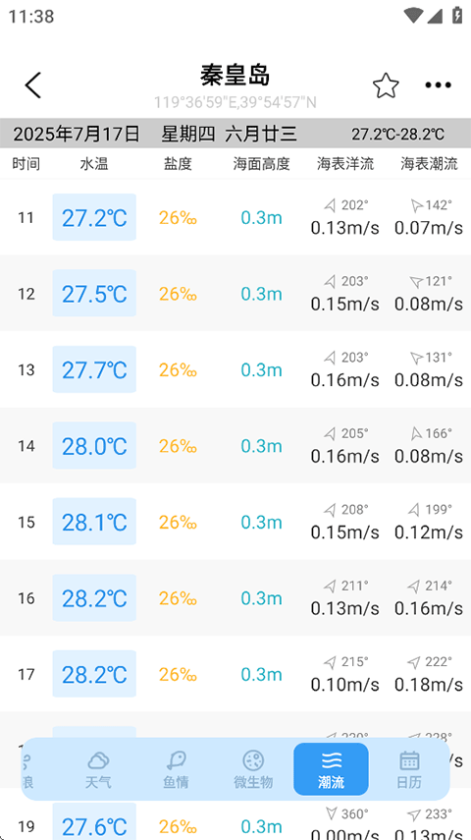Select the partially hidden 浪 tab

pos(27,769)
